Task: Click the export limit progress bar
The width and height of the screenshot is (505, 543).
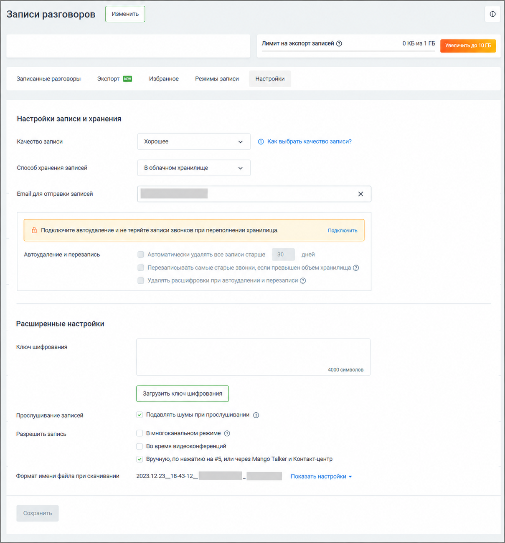Action: pyautogui.click(x=348, y=51)
